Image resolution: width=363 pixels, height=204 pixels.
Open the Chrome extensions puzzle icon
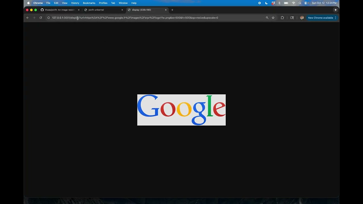coord(282,18)
